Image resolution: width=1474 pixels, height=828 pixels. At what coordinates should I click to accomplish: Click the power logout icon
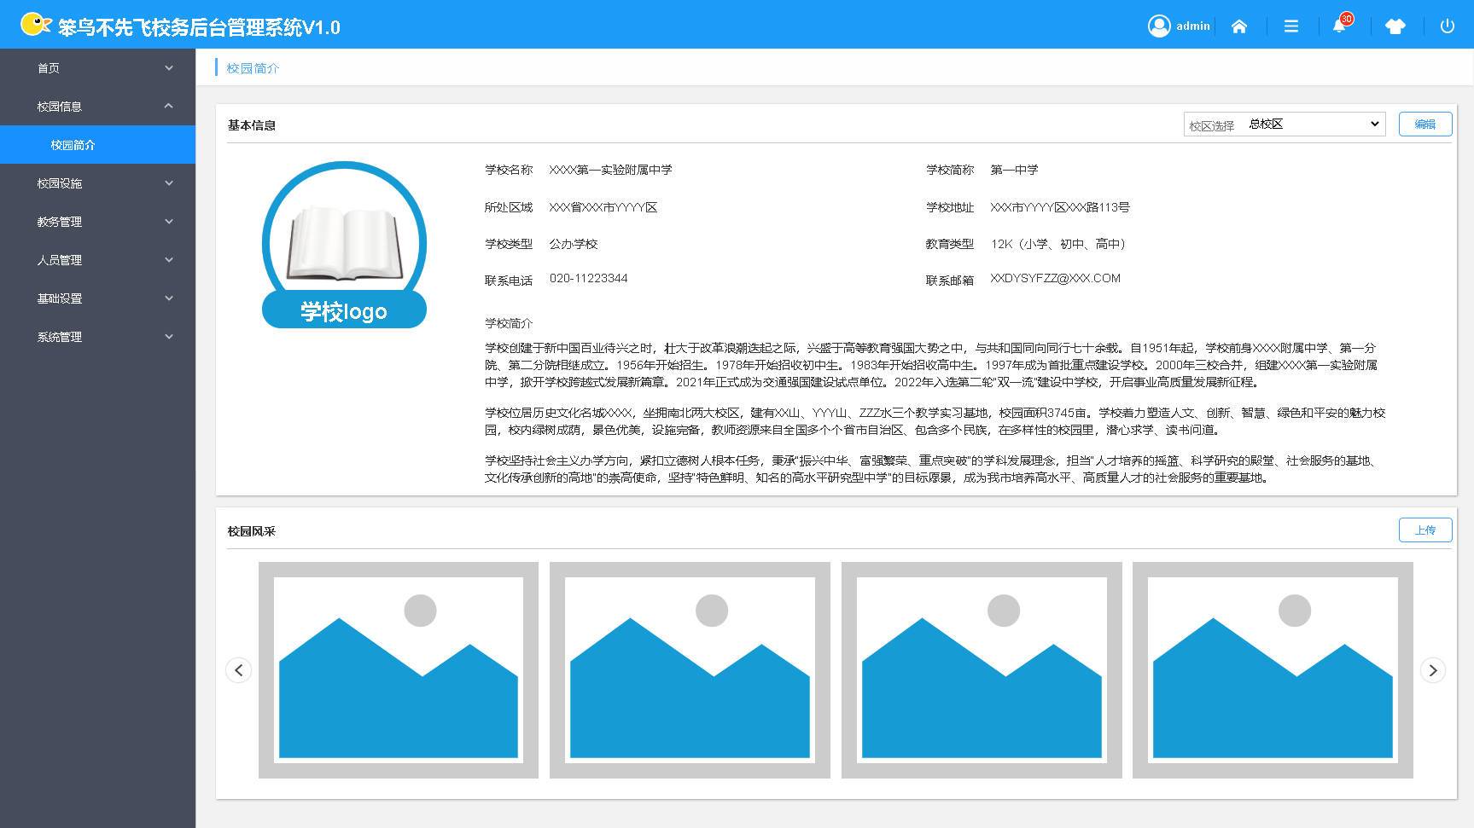(x=1448, y=26)
